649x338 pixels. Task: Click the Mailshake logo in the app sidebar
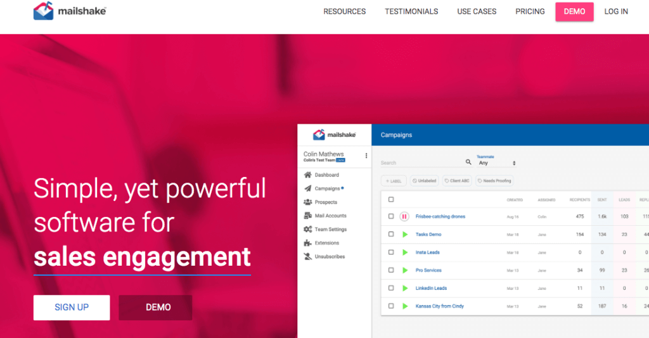click(334, 134)
